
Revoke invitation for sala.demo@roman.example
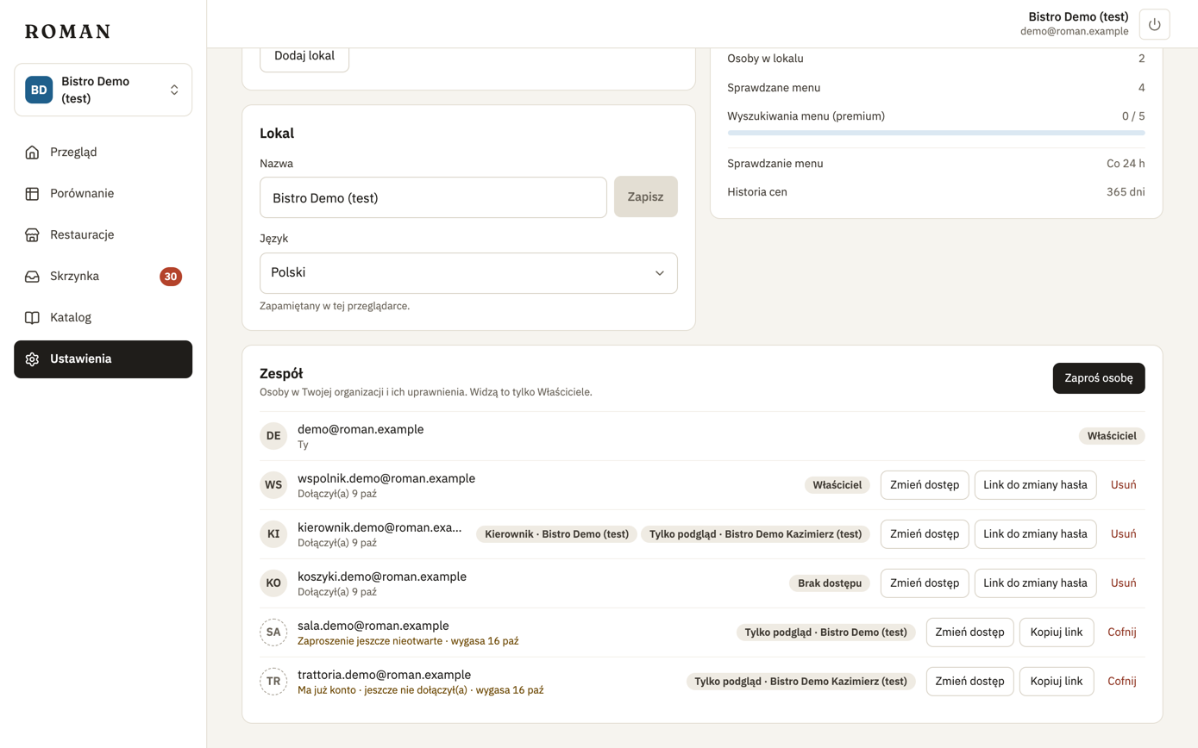[x=1122, y=633]
